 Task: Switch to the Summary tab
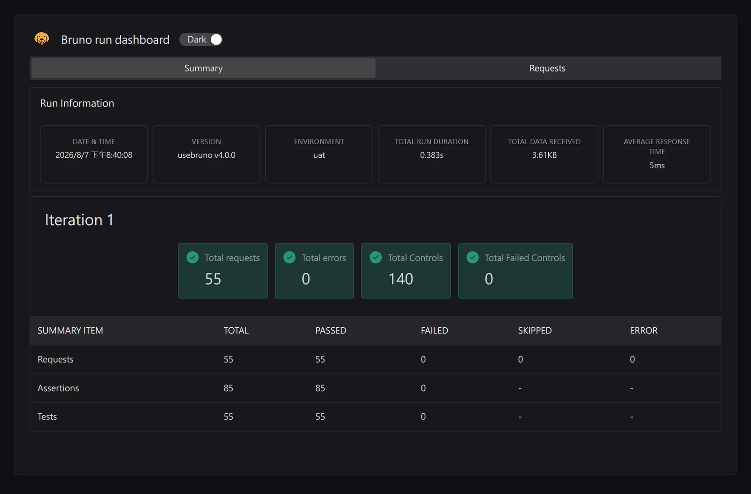203,68
